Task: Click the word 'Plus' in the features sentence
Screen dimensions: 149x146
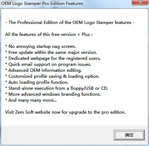Action: tap(86, 34)
